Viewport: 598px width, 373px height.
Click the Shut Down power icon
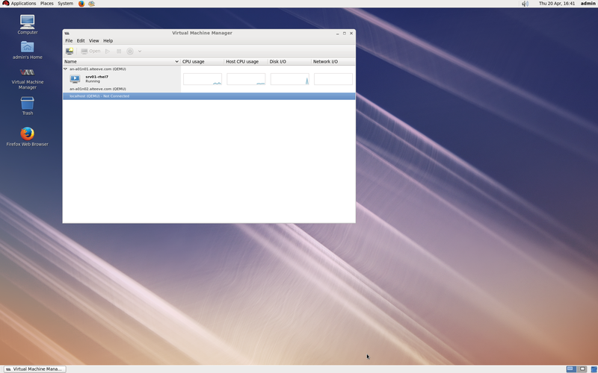[129, 51]
